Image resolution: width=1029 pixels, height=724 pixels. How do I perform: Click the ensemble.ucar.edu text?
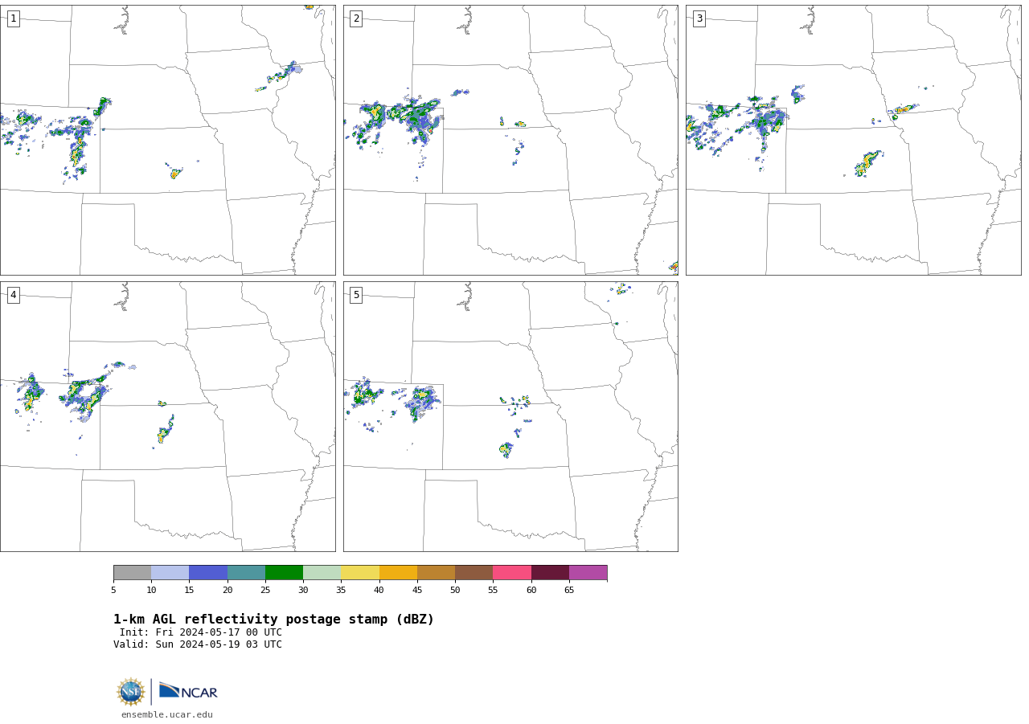tap(167, 715)
